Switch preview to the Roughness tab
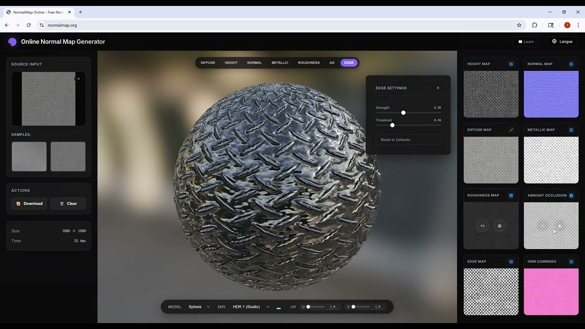The height and width of the screenshot is (329, 585). (x=309, y=63)
